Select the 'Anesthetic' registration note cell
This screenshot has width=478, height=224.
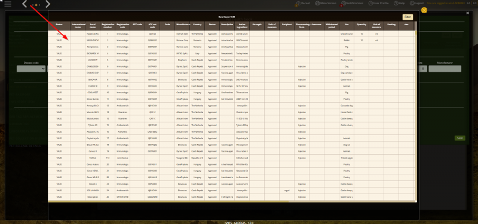pyautogui.click(x=122, y=131)
